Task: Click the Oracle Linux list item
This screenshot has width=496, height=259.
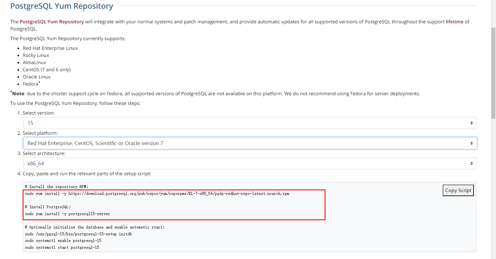Action: (36, 77)
